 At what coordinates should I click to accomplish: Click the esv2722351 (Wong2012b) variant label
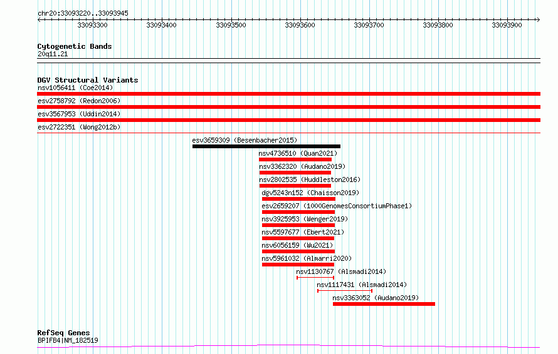pos(79,127)
